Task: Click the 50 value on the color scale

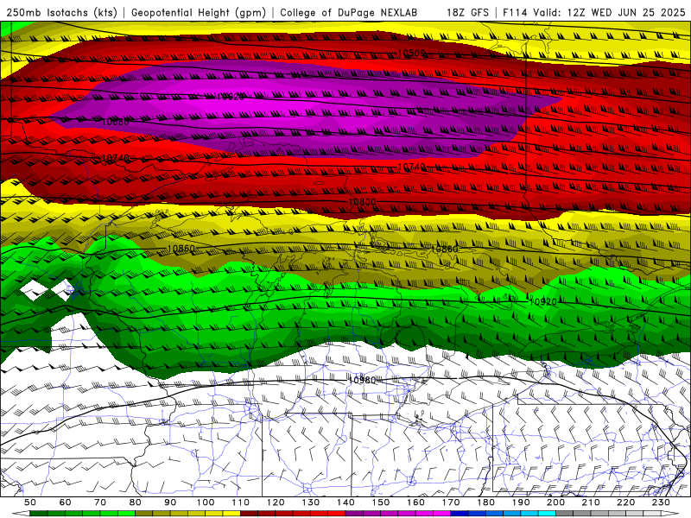Action: click(30, 502)
